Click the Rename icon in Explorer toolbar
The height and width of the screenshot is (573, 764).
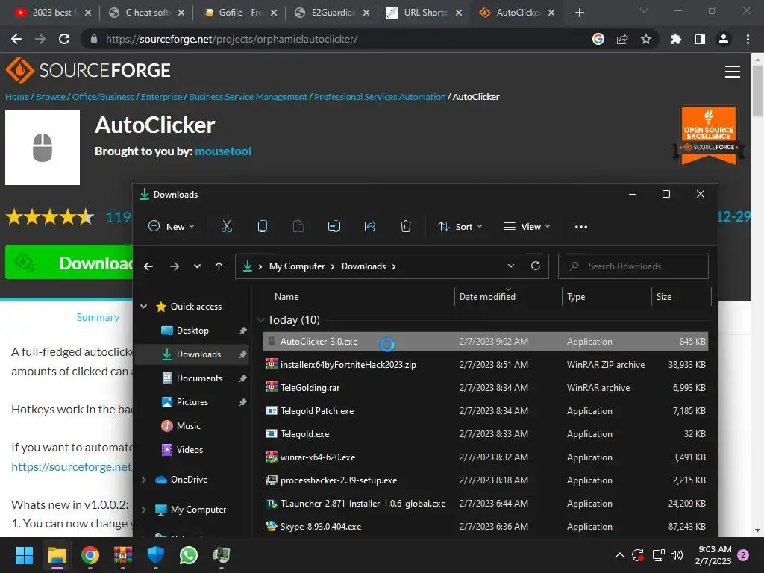(334, 226)
